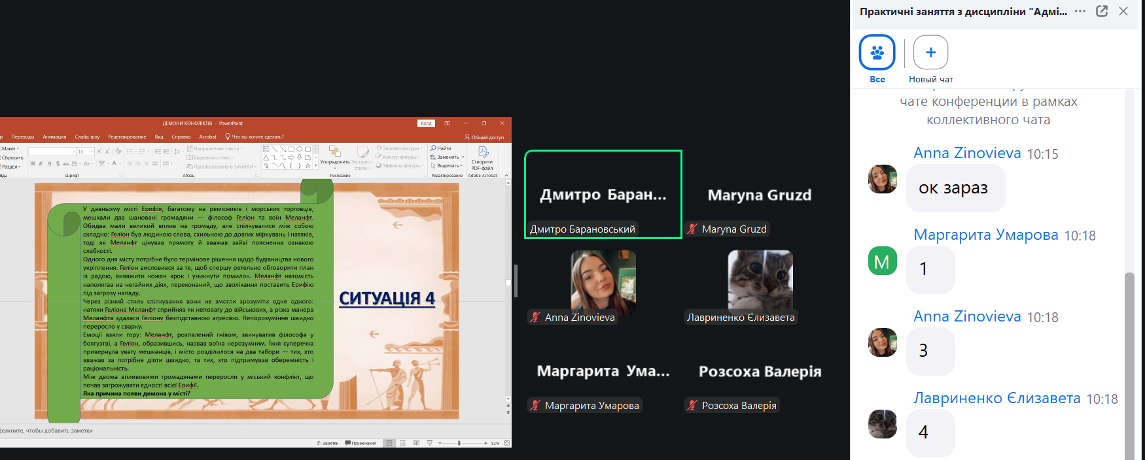Click the Новый чат plus icon
The image size is (1145, 460).
tap(930, 52)
